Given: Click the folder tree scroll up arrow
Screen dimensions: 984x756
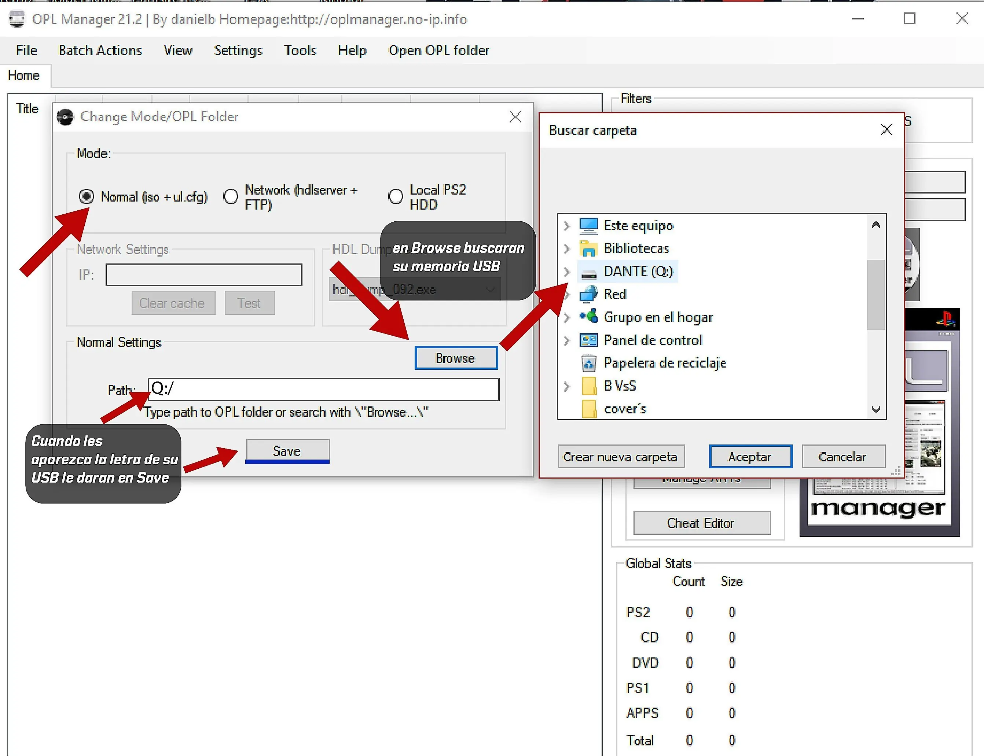Looking at the screenshot, I should (875, 225).
